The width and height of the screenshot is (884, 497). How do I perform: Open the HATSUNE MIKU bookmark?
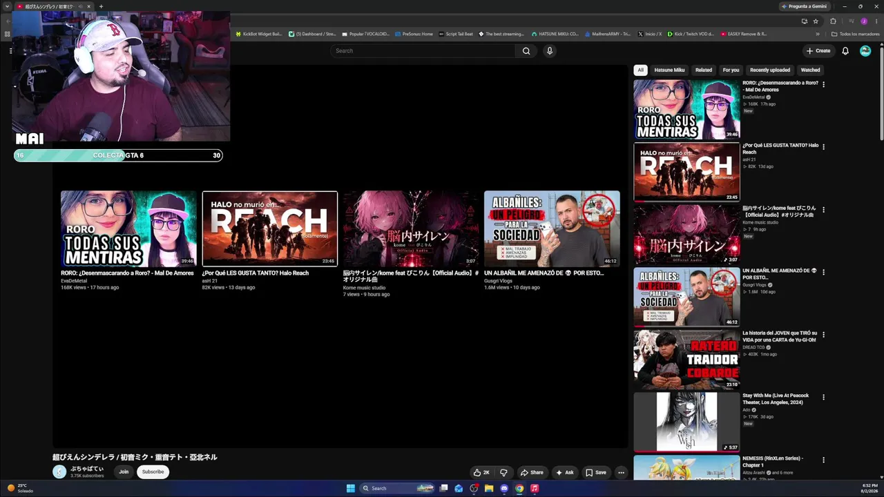(x=555, y=34)
